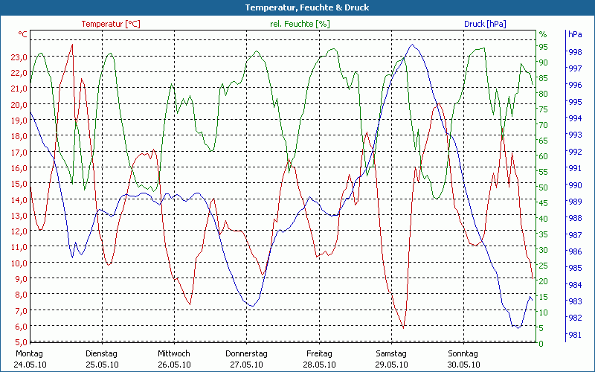The width and height of the screenshot is (595, 372).
Task: Click the '986' pressure axis value
Action: point(575,251)
